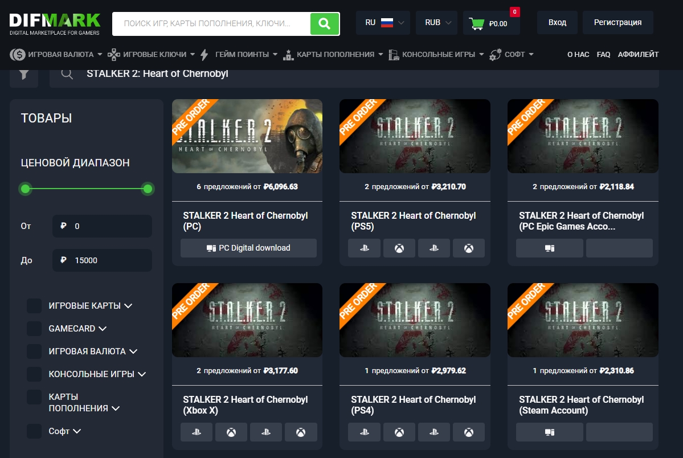Click the lightning icon of Гейм поинты
This screenshot has height=458, width=683.
(x=205, y=55)
